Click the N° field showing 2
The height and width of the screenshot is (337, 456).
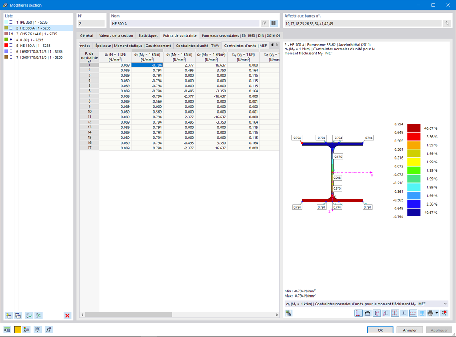click(91, 24)
